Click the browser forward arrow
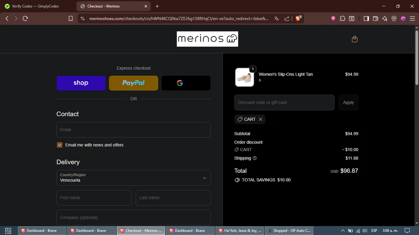 pos(16,18)
